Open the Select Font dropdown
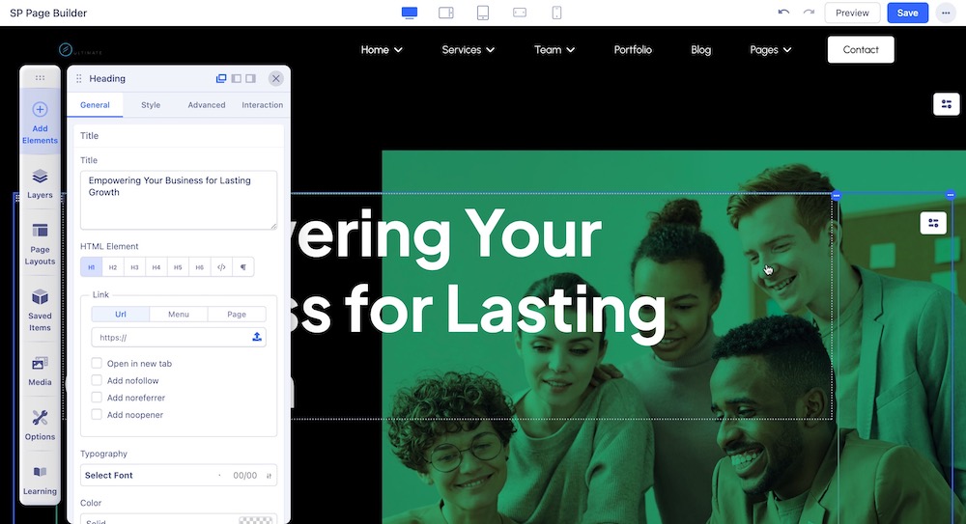Image resolution: width=966 pixels, height=524 pixels. tap(150, 476)
